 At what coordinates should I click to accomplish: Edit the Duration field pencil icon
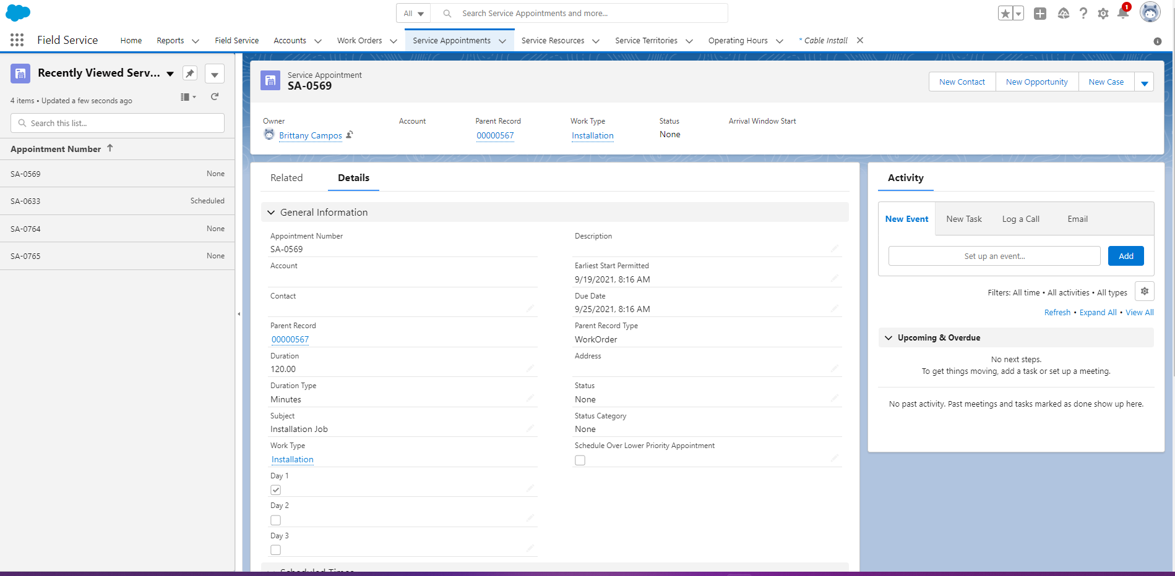click(530, 368)
